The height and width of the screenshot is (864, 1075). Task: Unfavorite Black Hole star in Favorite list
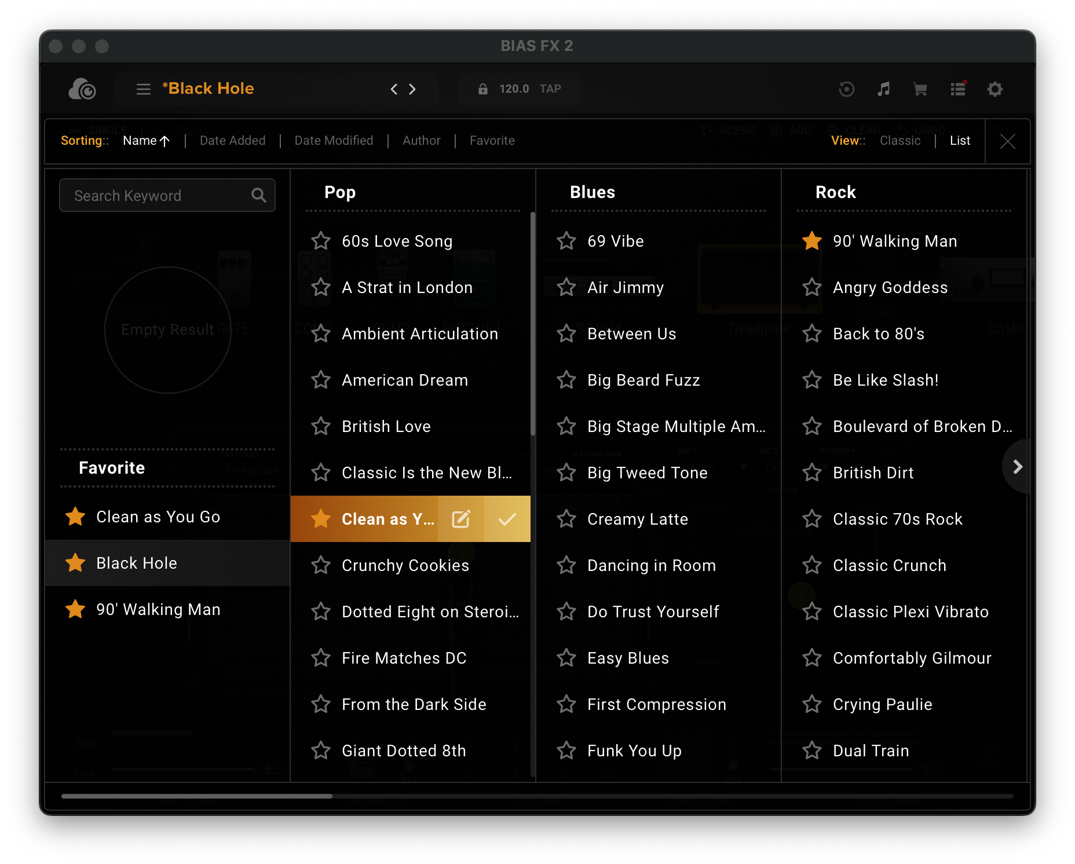75,563
